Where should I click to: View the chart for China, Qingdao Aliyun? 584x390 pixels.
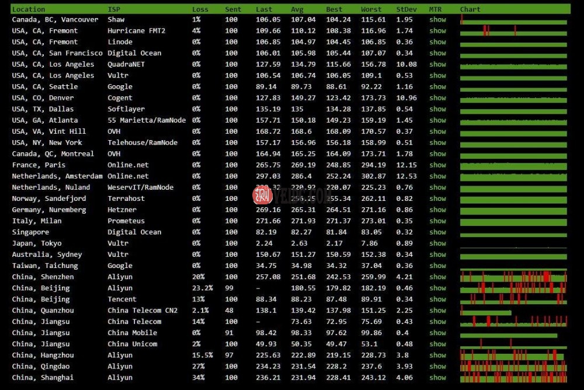point(513,366)
